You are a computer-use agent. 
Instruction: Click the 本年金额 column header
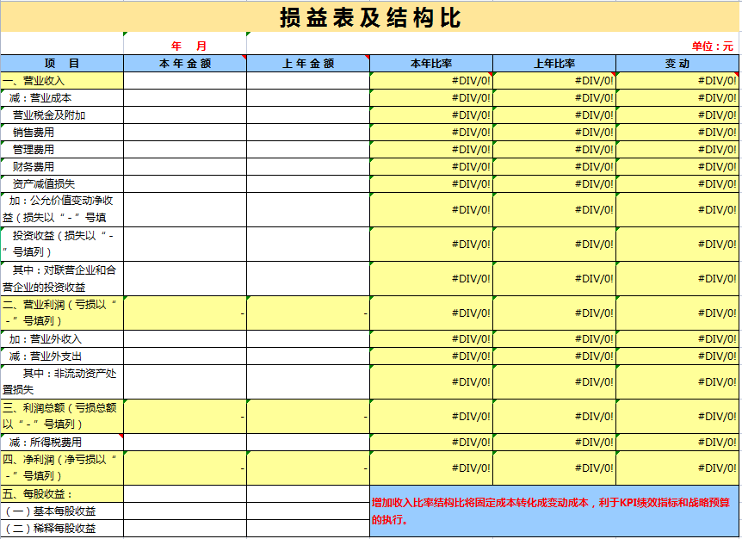click(x=185, y=63)
